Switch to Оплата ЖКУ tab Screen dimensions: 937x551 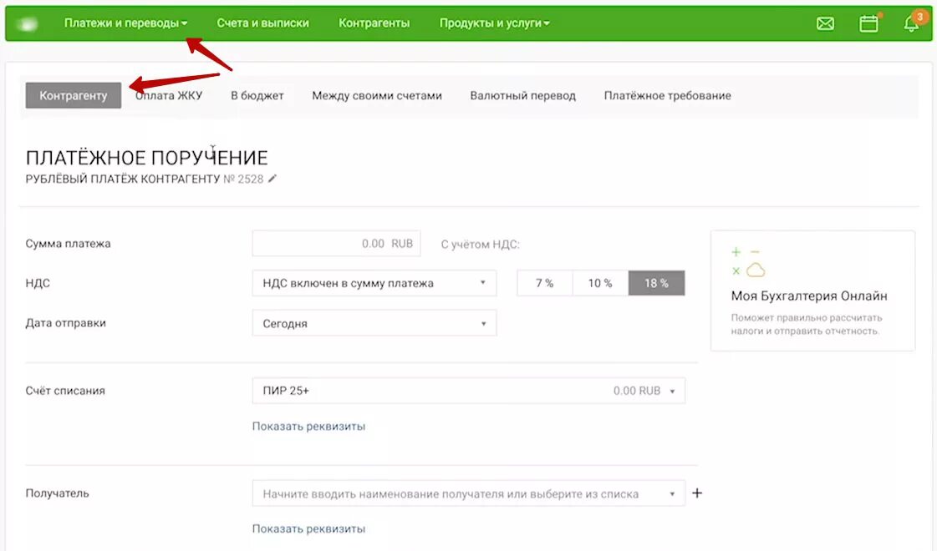[x=169, y=95]
